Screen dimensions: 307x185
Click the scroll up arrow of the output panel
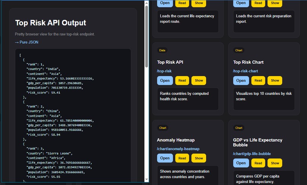click(146, 3)
